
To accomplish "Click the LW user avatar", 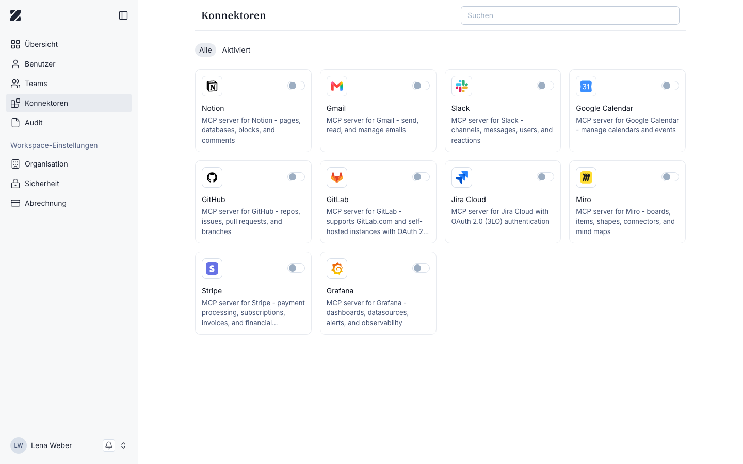I will click(x=19, y=445).
